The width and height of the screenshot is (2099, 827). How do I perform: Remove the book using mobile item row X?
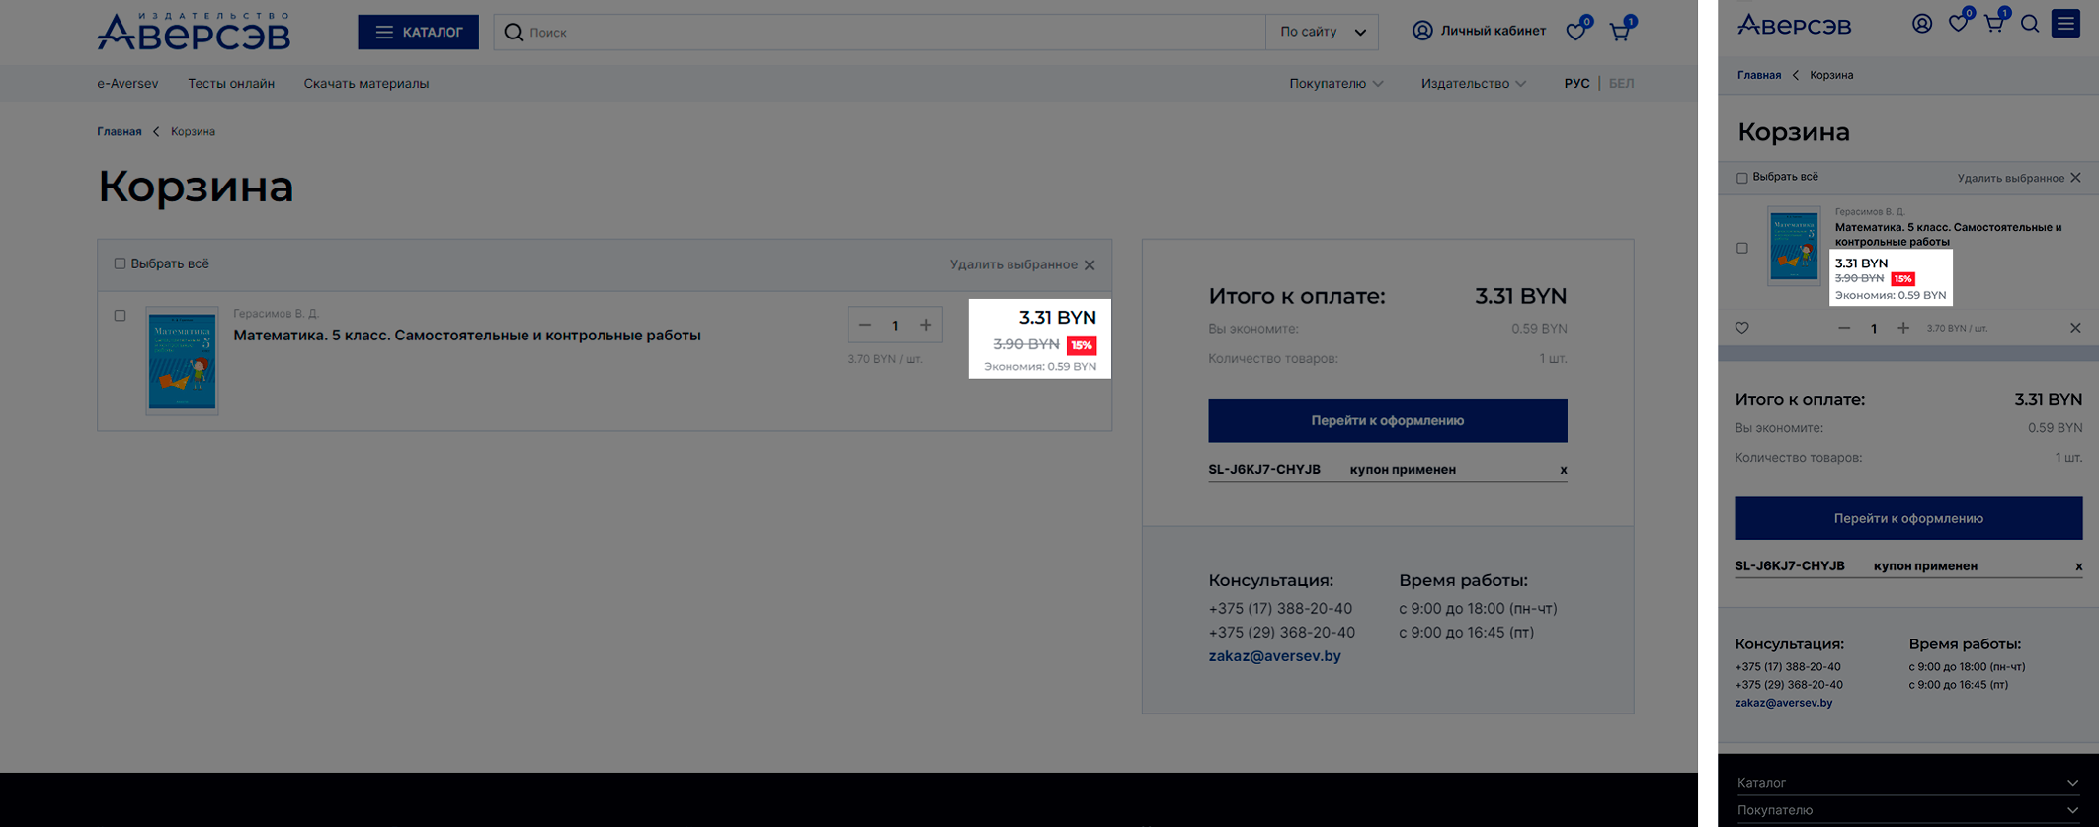(x=2075, y=328)
